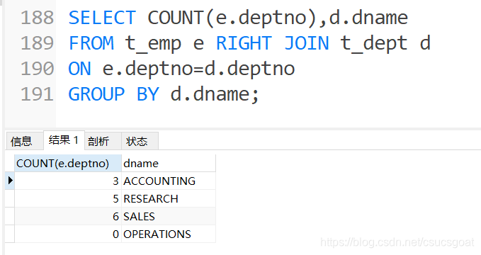
Task: Select the OPERATIONS cell
Action: 169,234
